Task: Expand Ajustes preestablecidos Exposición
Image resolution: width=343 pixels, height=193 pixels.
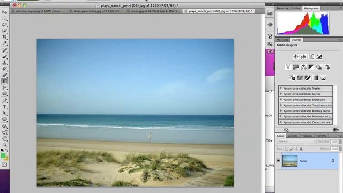Action: pyautogui.click(x=281, y=100)
